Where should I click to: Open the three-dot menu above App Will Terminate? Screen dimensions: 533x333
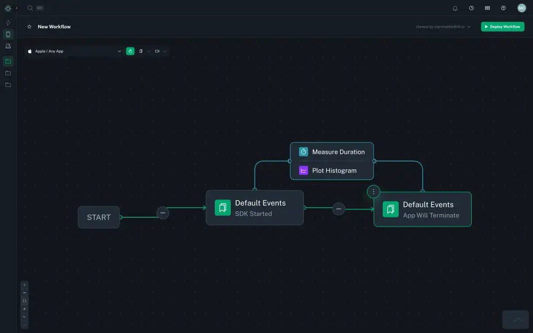point(373,191)
